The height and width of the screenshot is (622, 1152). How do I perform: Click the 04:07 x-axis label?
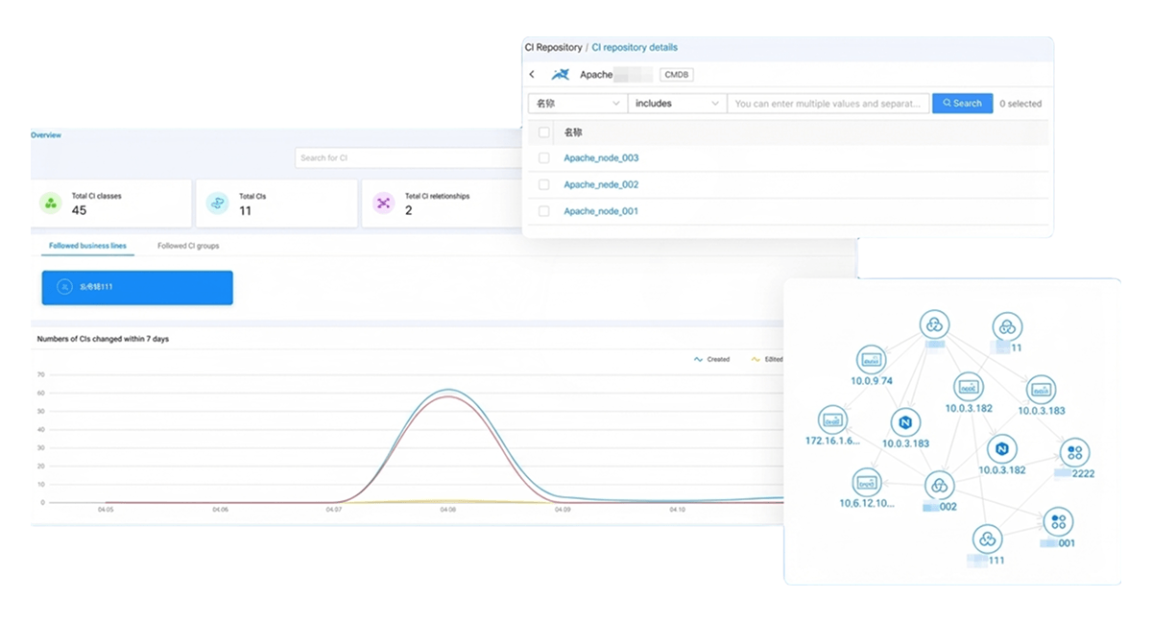pyautogui.click(x=334, y=510)
